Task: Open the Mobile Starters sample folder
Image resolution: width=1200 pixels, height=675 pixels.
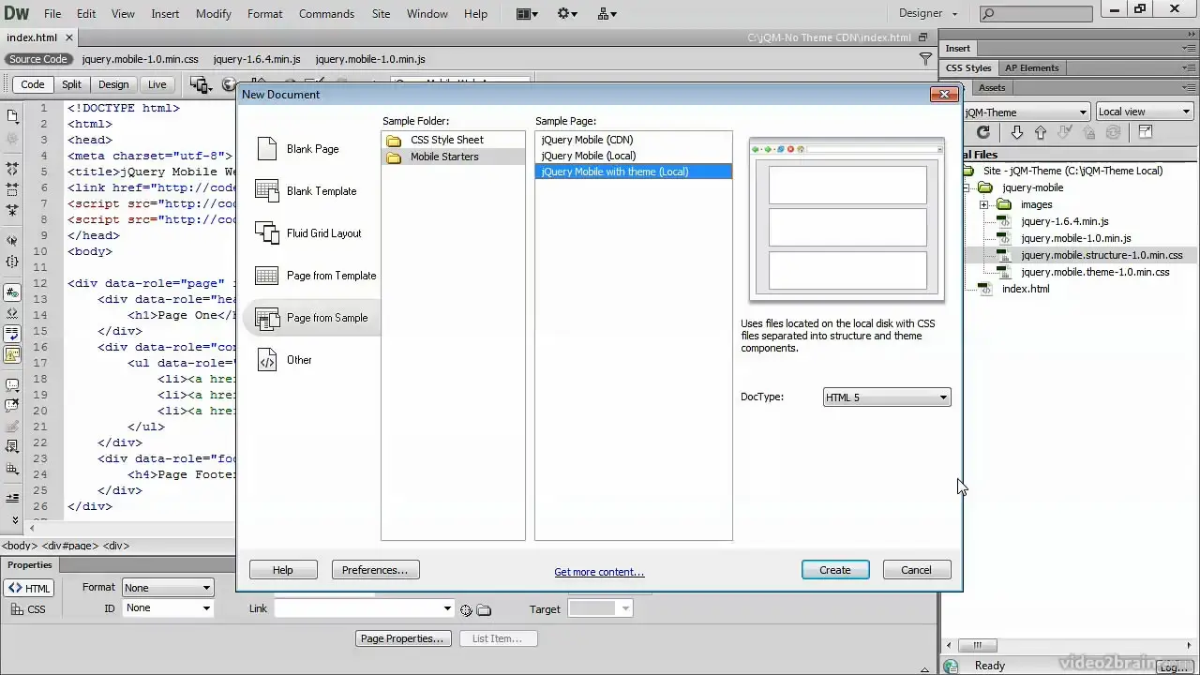Action: (444, 157)
